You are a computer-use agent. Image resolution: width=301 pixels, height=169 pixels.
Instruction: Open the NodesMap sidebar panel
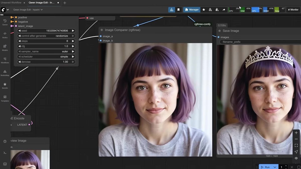[x=5, y=73]
